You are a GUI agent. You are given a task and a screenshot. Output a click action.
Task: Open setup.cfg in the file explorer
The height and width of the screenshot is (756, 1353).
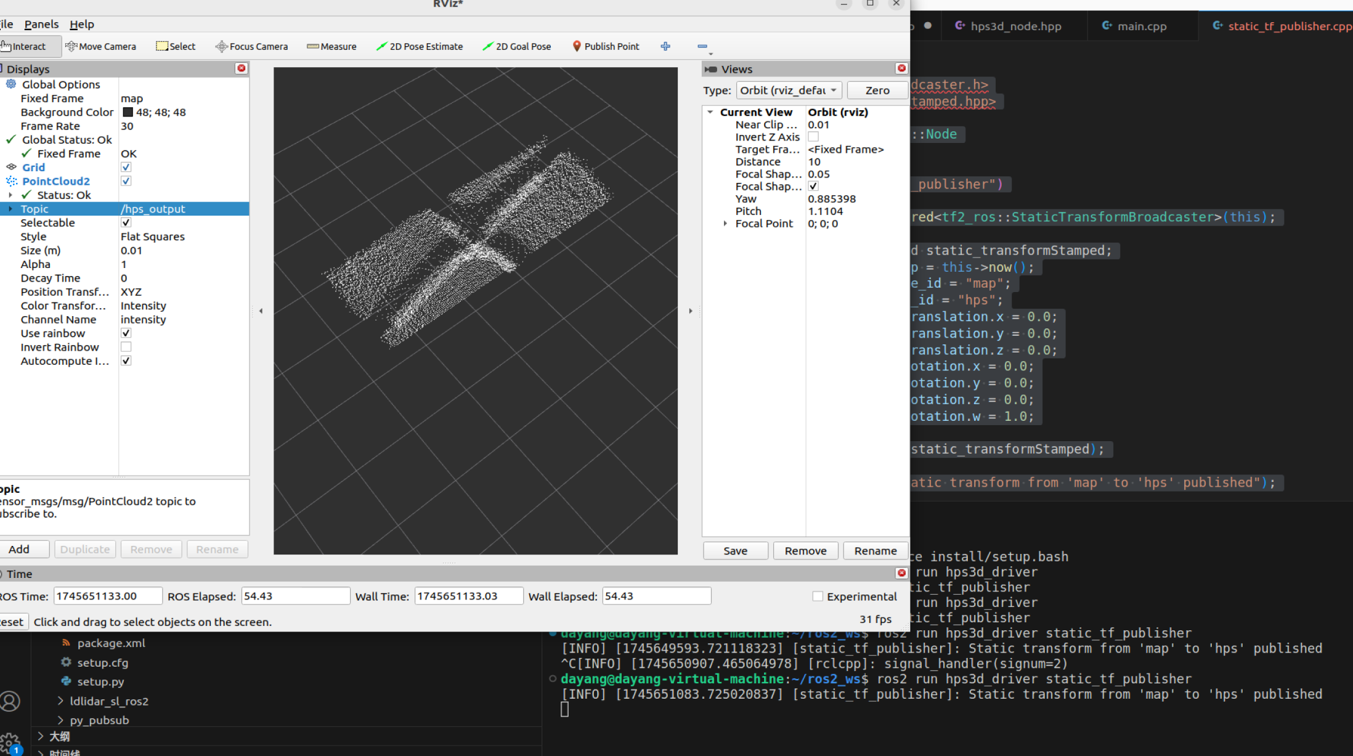pos(102,662)
